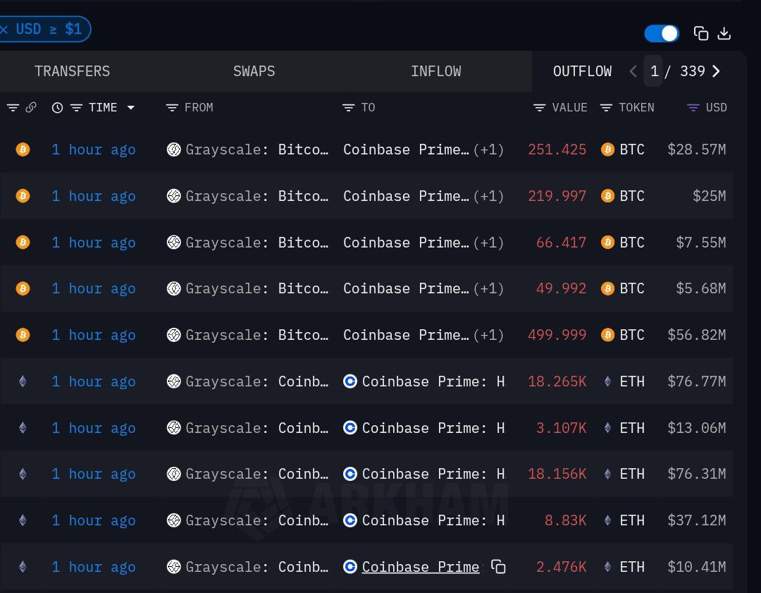This screenshot has width=761, height=593.
Task: Click the total pages number 339
Action: [x=693, y=71]
